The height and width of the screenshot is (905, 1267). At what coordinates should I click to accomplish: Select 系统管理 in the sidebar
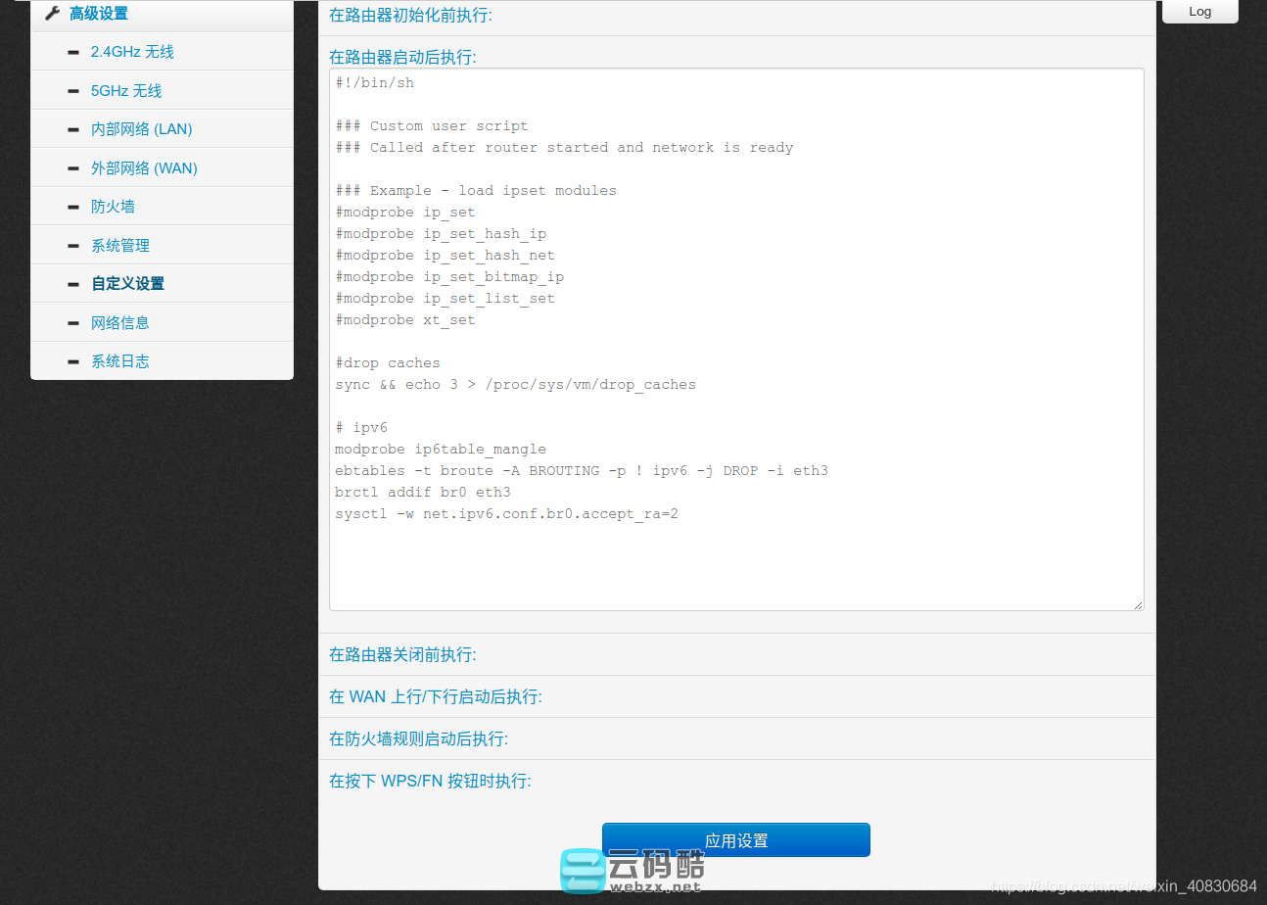coord(119,246)
